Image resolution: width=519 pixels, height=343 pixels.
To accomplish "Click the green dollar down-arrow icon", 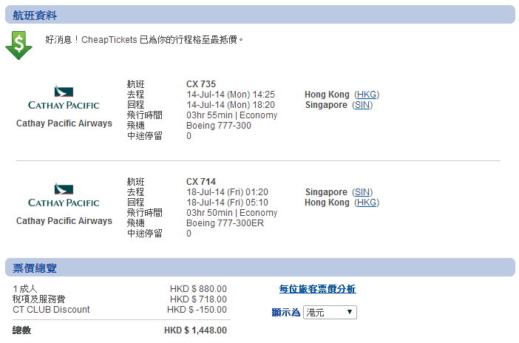I will point(18,45).
